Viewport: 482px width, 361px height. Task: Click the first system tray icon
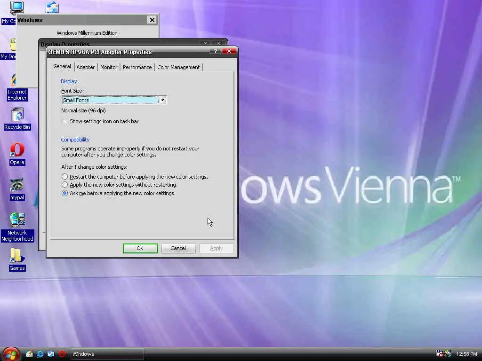coord(439,353)
